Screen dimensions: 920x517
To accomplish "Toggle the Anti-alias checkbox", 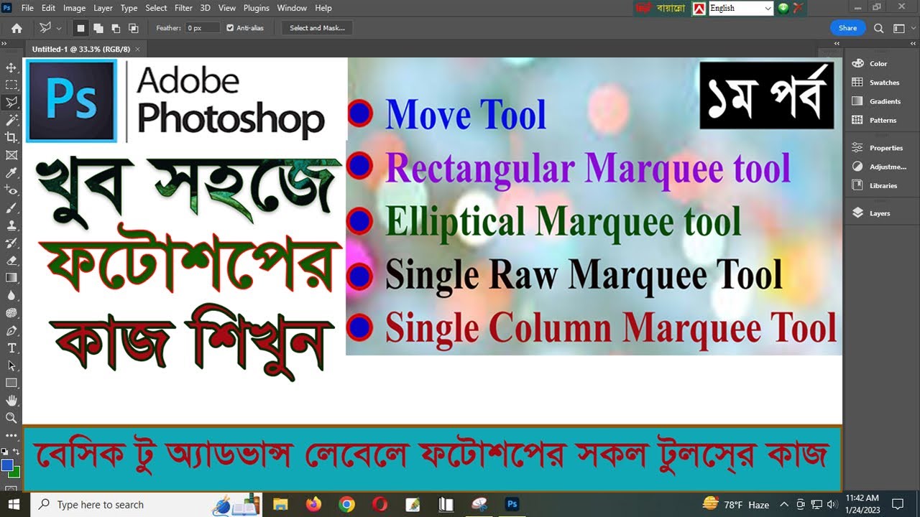I will 230,28.
